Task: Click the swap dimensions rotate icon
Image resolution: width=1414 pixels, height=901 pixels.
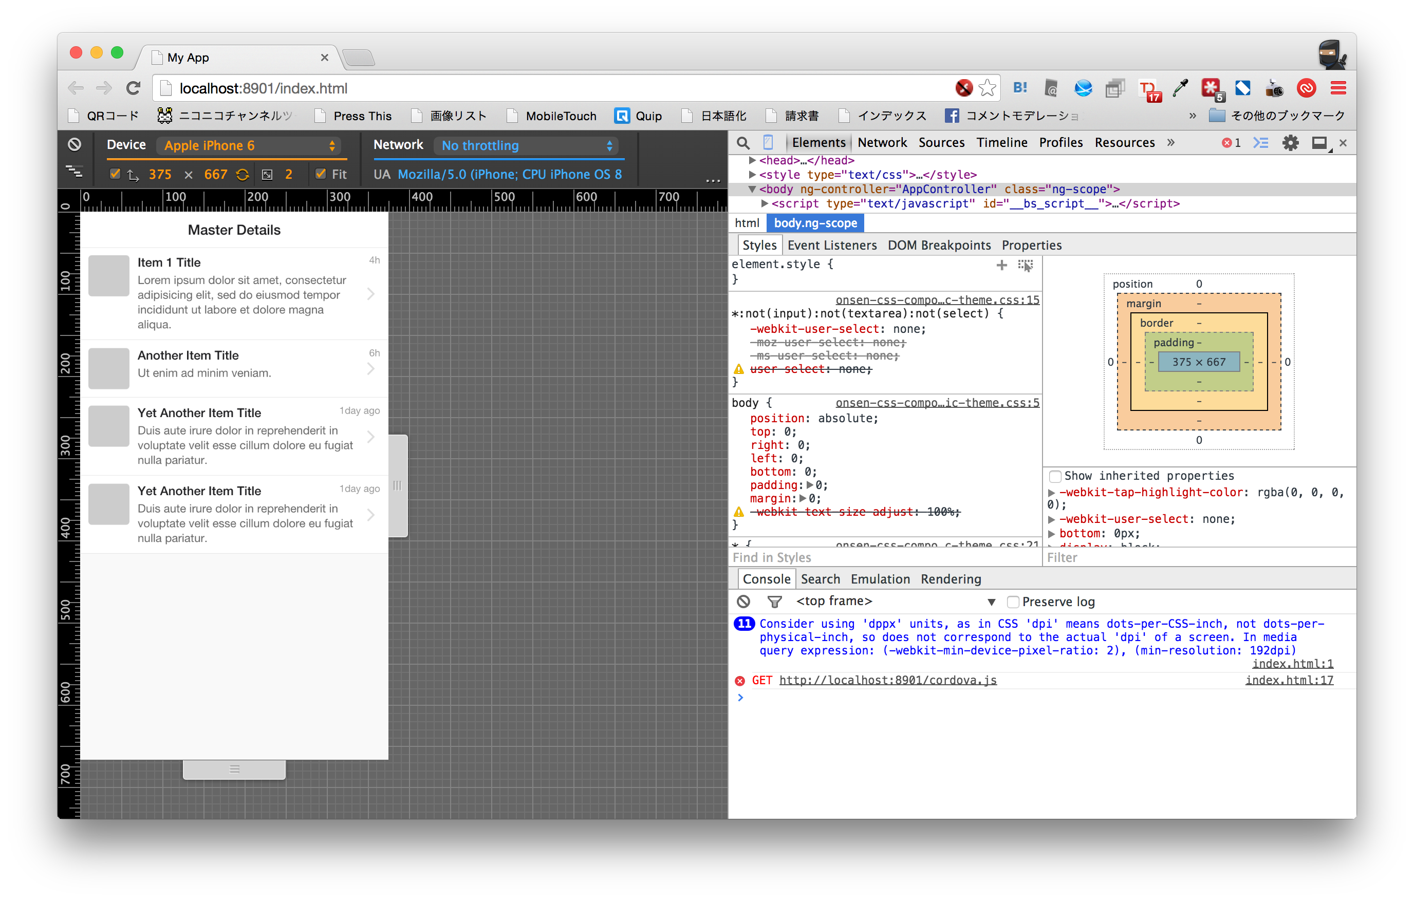Action: pyautogui.click(x=243, y=174)
